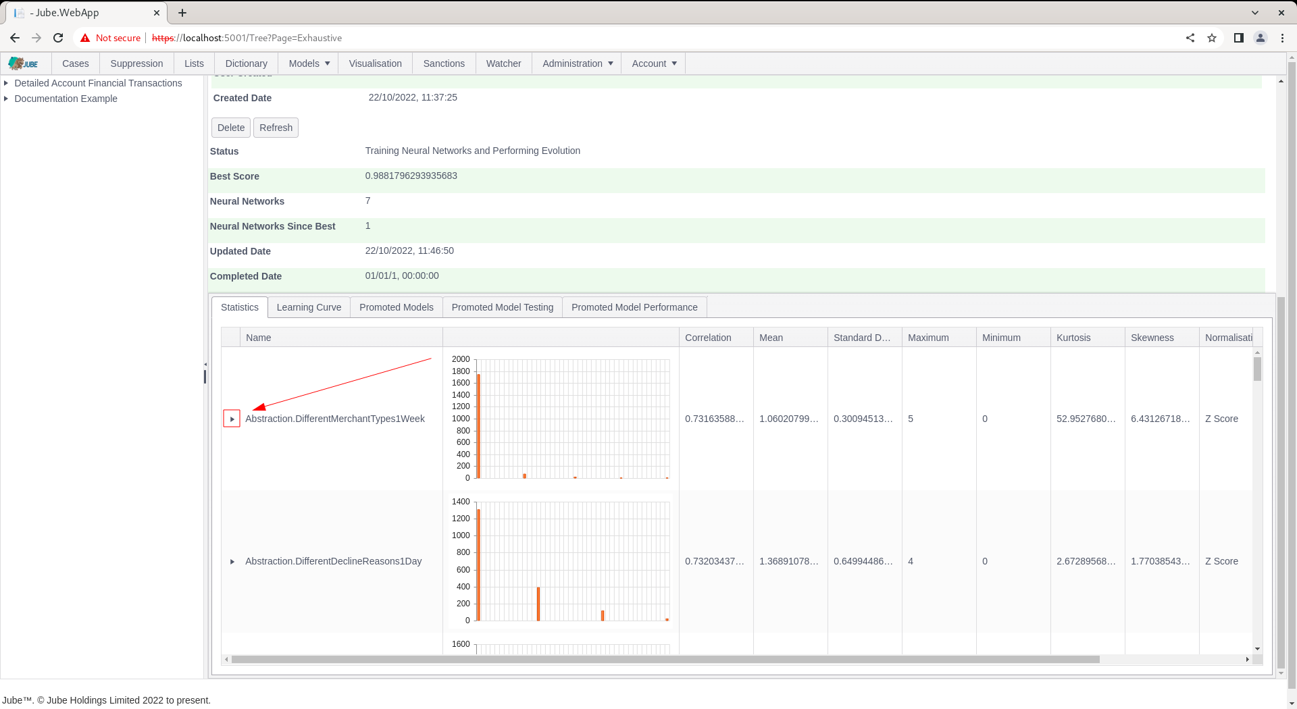Click the statistics grid horizontal scrollbar
1297x709 pixels.
point(665,660)
